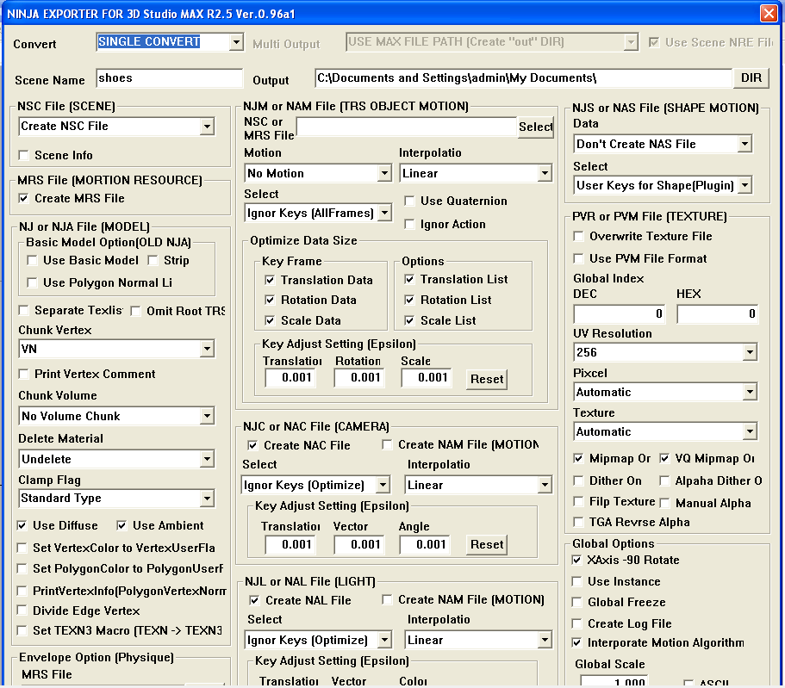This screenshot has width=785, height=688.
Task: Uncheck the Use Diffuse checkbox
Action: click(x=22, y=525)
